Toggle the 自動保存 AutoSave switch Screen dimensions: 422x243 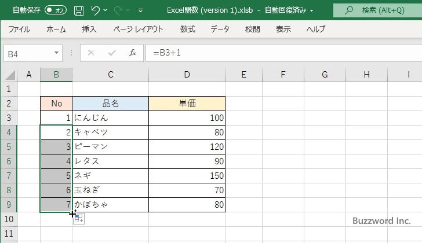[56, 10]
